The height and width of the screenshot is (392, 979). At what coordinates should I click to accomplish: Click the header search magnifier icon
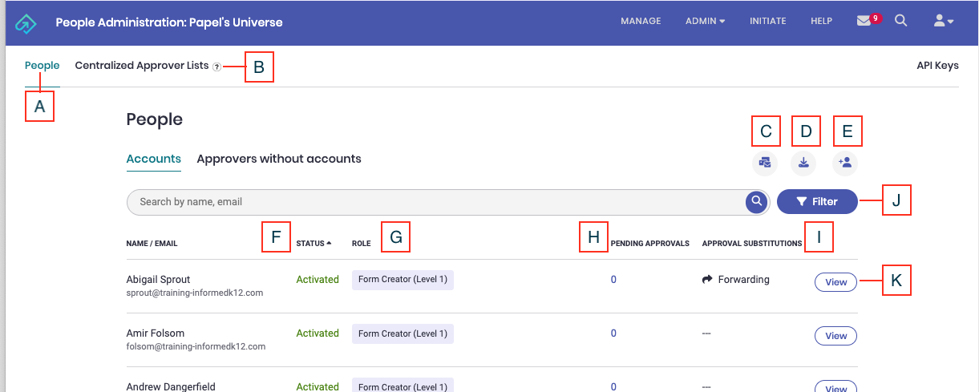pos(900,22)
